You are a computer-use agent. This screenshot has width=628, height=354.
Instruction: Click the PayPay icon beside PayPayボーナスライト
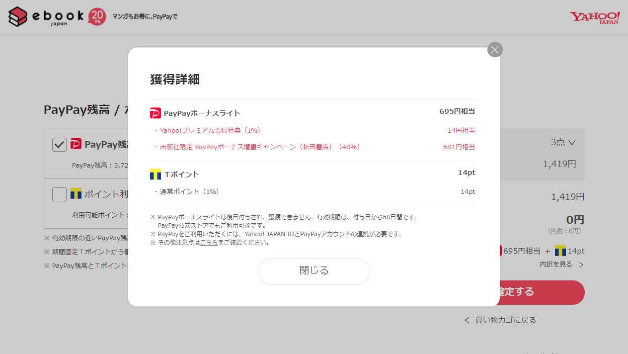point(156,113)
